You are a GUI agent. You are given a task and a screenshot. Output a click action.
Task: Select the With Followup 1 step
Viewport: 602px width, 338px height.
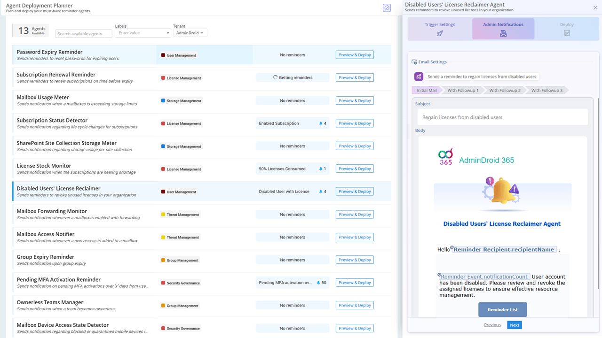click(463, 90)
